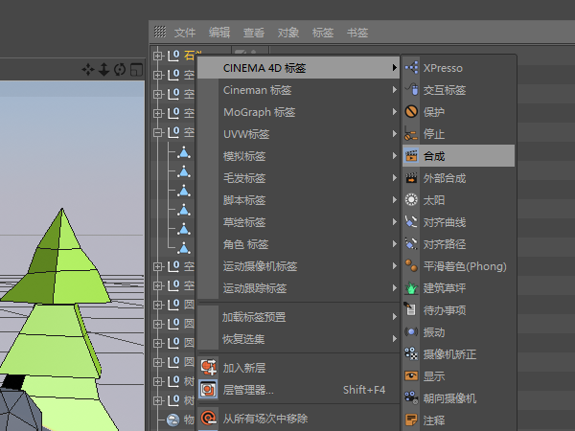Click the 朝向摄像机 camera icon
The image size is (575, 431).
411,397
